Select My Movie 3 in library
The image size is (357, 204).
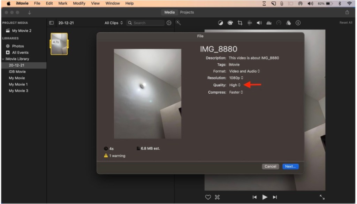click(x=18, y=91)
